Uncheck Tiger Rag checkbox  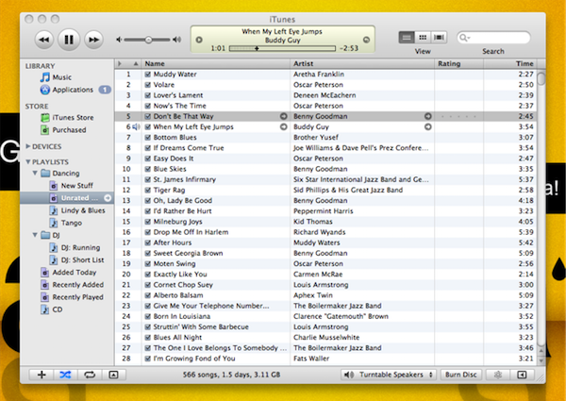click(148, 191)
